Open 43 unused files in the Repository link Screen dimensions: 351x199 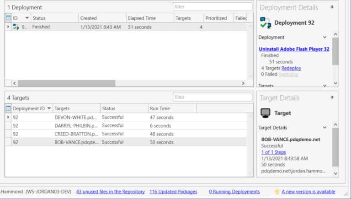pos(110,192)
